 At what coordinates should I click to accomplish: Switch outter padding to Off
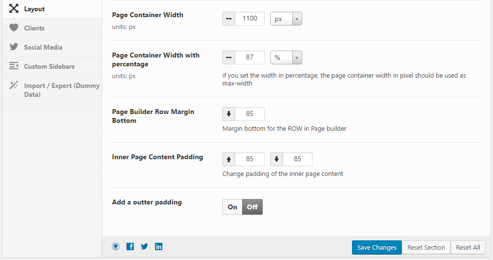click(x=252, y=207)
